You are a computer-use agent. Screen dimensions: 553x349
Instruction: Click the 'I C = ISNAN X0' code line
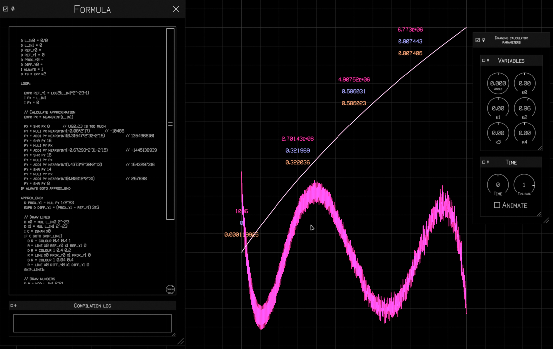(37, 231)
